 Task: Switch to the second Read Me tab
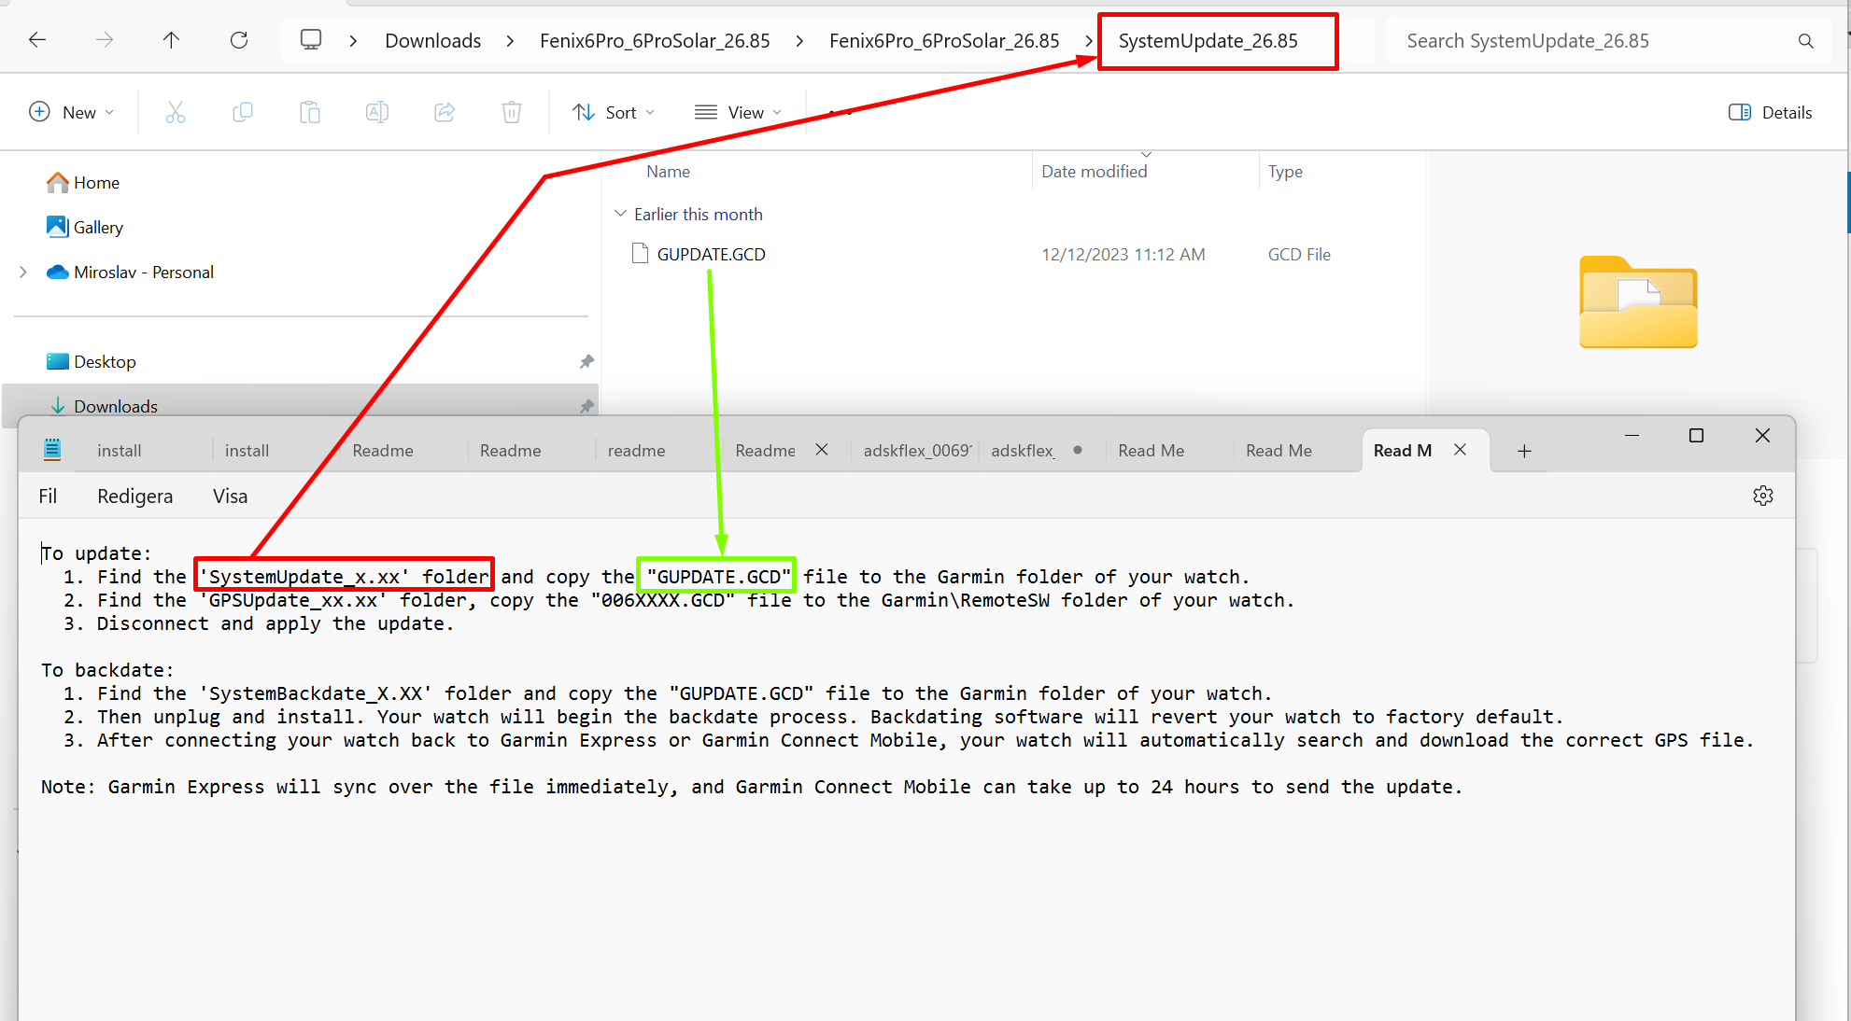1279,451
